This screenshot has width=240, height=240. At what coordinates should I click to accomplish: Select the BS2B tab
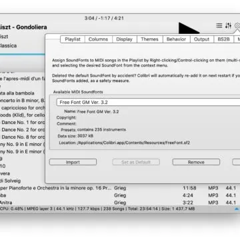click(x=223, y=39)
